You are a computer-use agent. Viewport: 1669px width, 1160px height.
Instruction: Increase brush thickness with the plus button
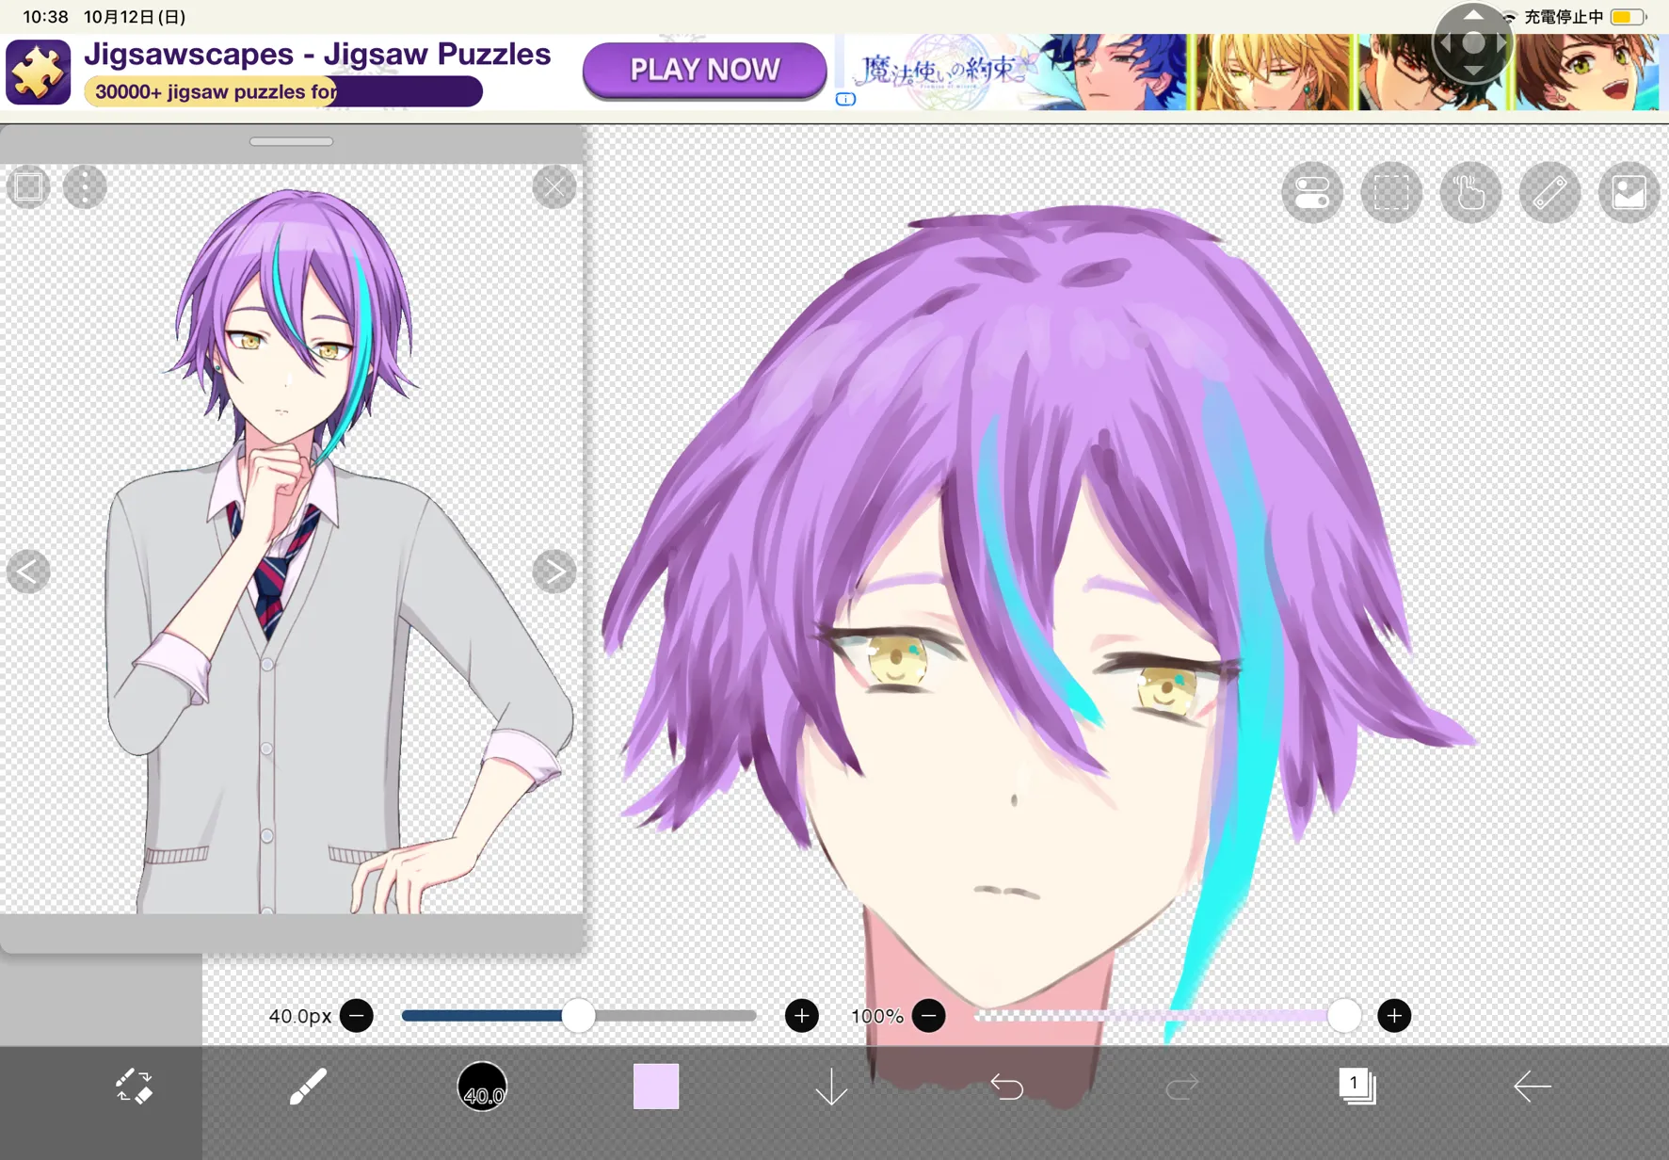click(802, 1016)
